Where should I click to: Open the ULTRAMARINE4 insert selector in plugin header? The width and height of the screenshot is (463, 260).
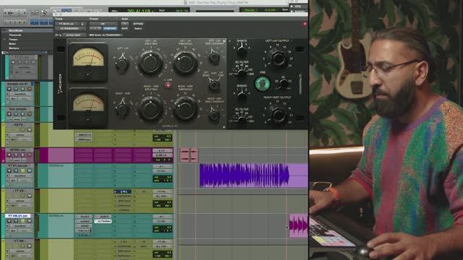tap(71, 29)
